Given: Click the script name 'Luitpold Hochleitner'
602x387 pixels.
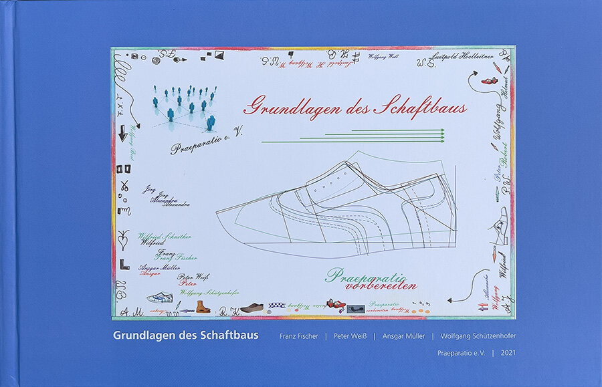Looking at the screenshot, I should [462, 56].
